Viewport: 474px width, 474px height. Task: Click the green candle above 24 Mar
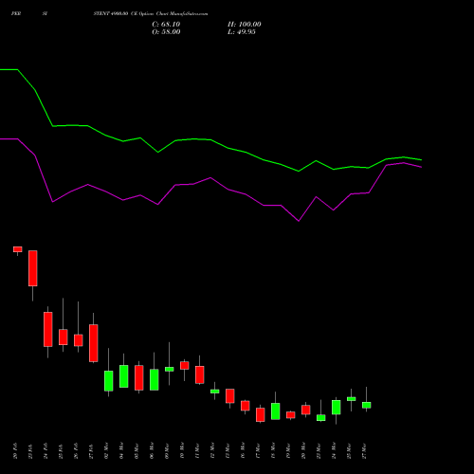(x=337, y=407)
